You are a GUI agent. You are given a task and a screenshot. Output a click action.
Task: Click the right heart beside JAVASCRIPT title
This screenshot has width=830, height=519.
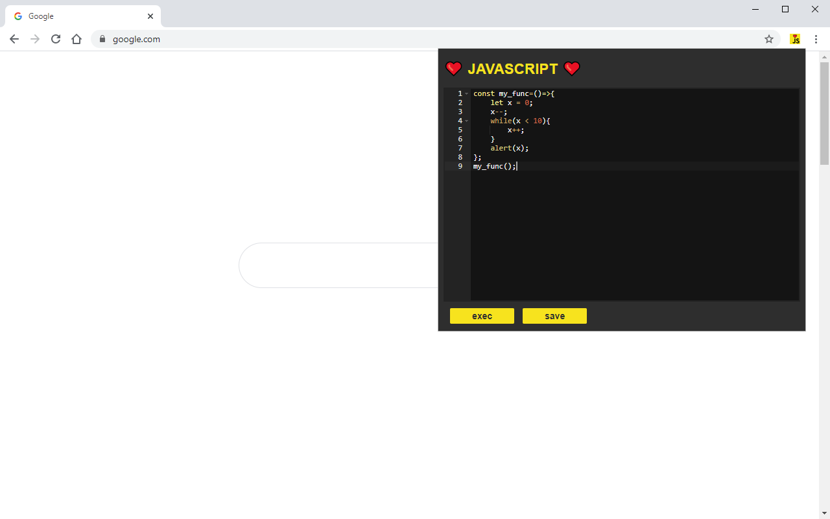pos(571,68)
